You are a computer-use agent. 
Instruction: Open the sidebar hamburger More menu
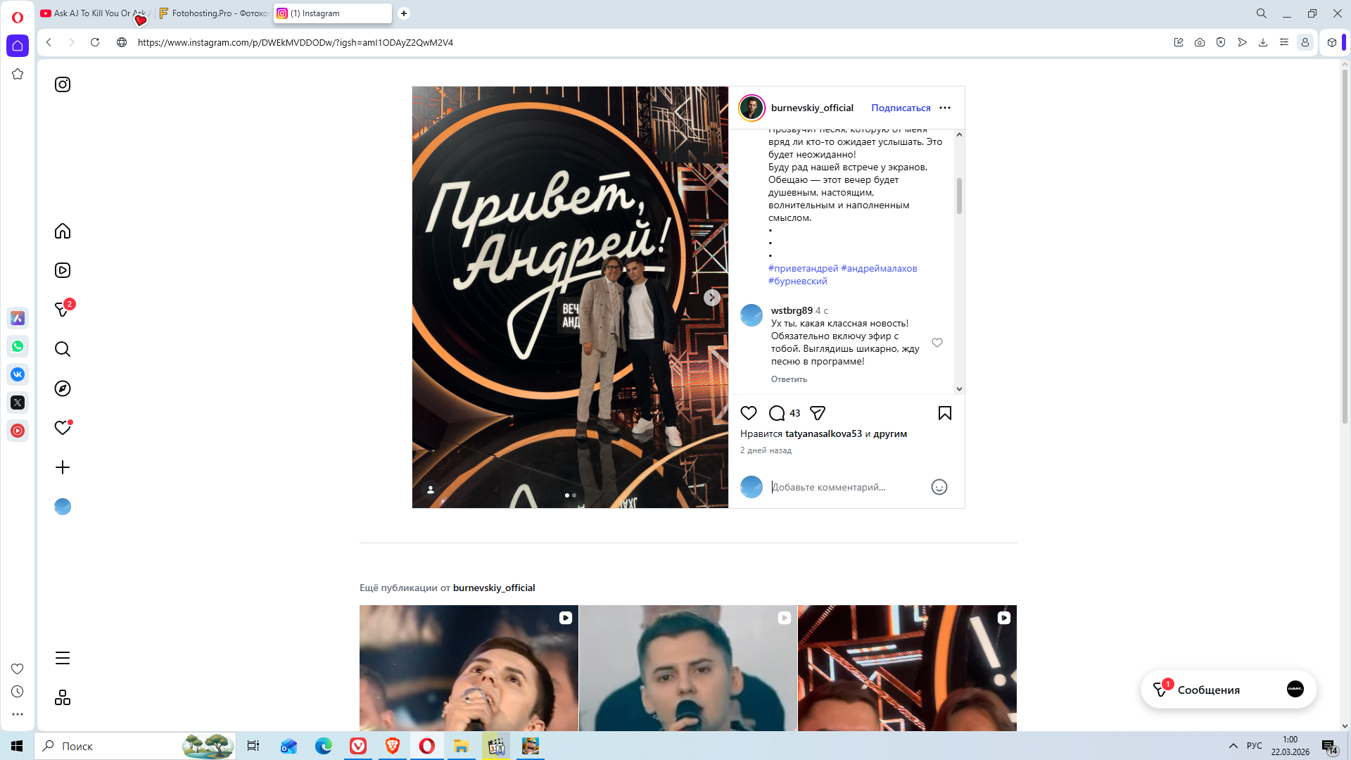[63, 658]
